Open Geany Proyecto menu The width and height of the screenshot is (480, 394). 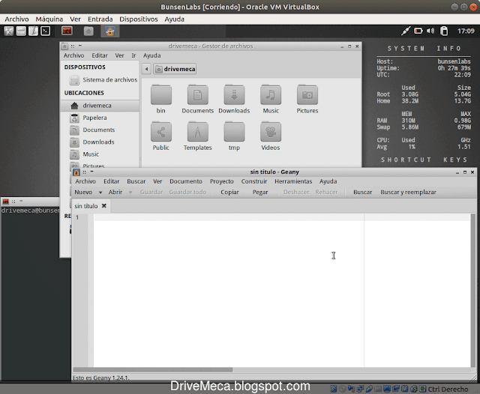pyautogui.click(x=222, y=181)
